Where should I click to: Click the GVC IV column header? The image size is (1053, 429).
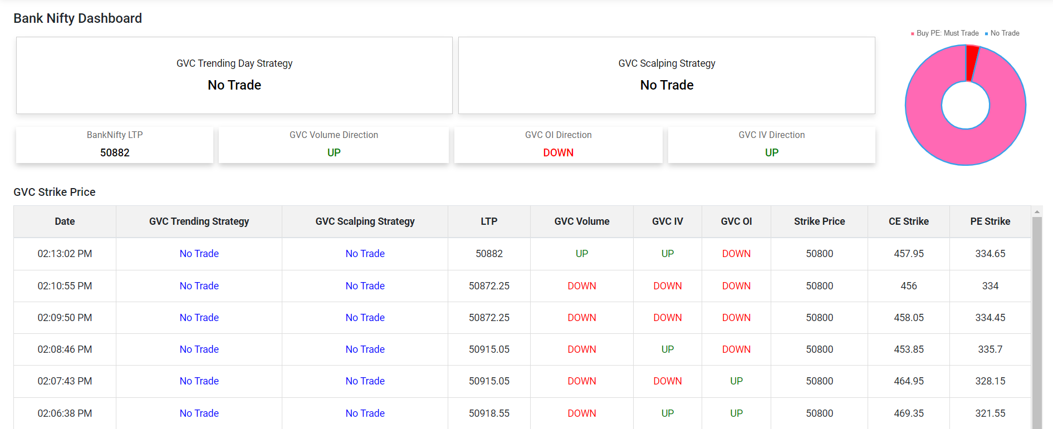tap(668, 221)
